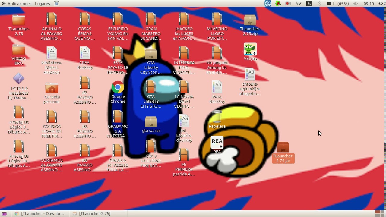This screenshot has width=386, height=217.
Task: Open CORTAMOS AL PAYASO ASESINO video
Action: pyautogui.click(x=52, y=150)
